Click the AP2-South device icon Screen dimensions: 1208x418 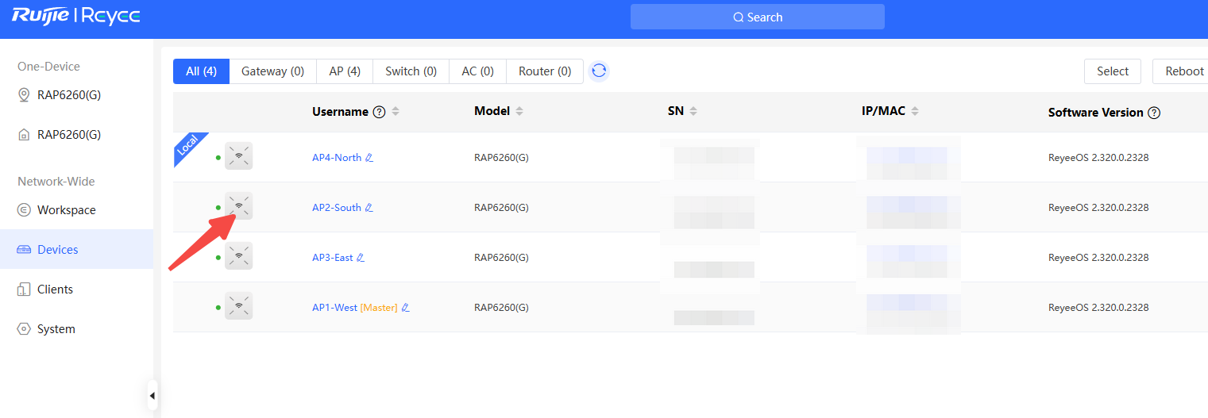pos(238,206)
